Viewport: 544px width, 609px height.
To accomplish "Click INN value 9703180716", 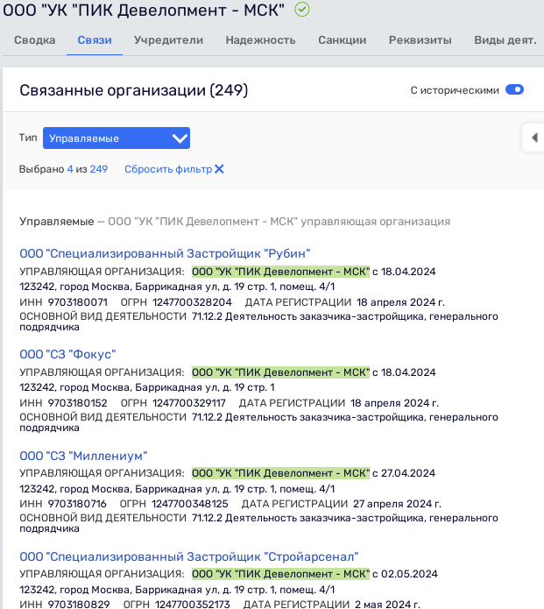I will (77, 504).
